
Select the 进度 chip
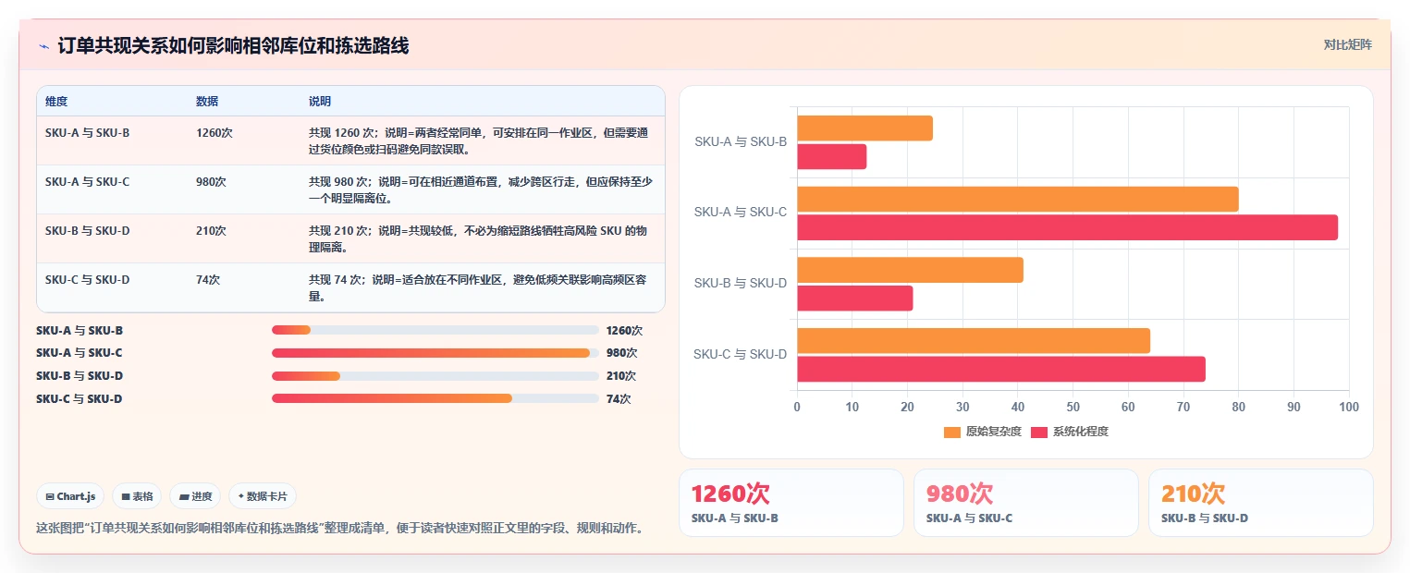[x=195, y=496]
